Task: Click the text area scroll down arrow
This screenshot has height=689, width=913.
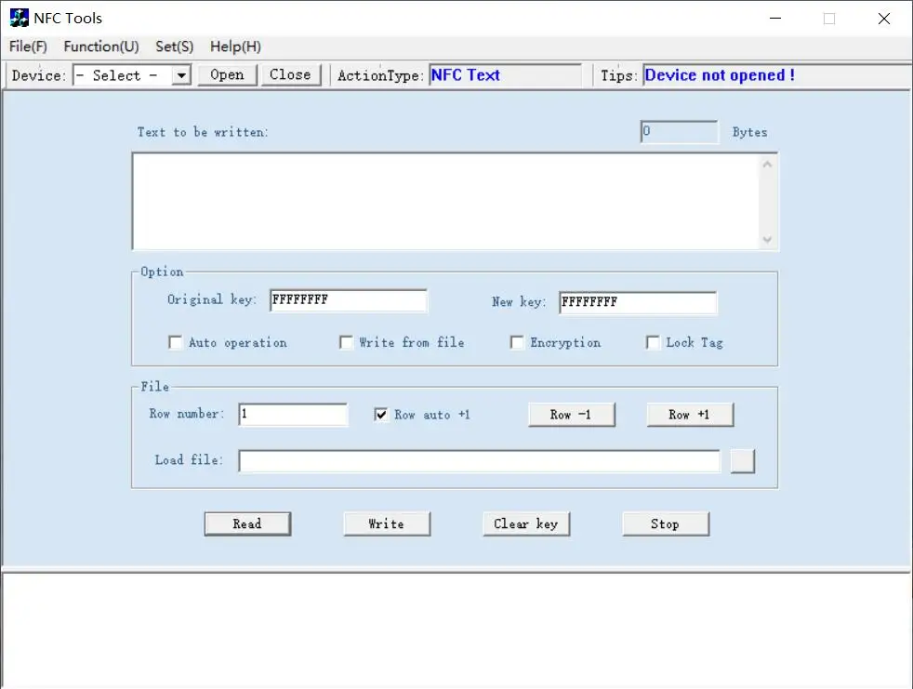Action: tap(767, 239)
